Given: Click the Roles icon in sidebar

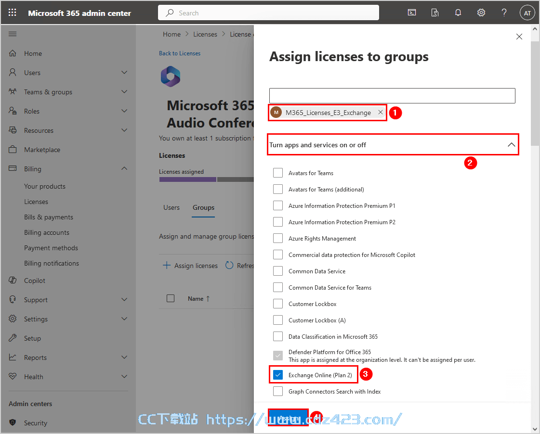Looking at the screenshot, I should pyautogui.click(x=13, y=111).
